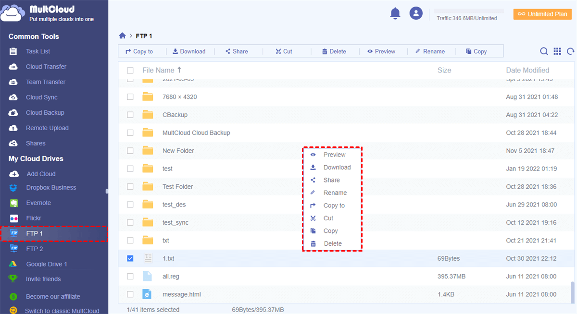This screenshot has width=577, height=314.
Task: Select the message.html file name
Action: pos(182,294)
